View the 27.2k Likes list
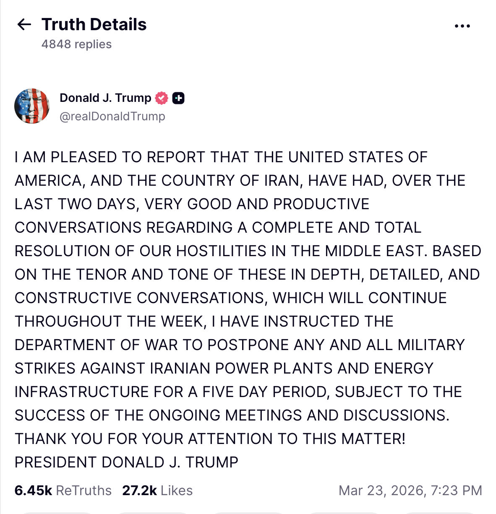The width and height of the screenshot is (496, 514). coord(157,491)
